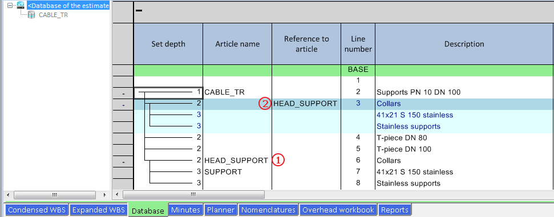Screen dimensions: 554x217
Task: Click the Line number column header
Action: click(358, 44)
